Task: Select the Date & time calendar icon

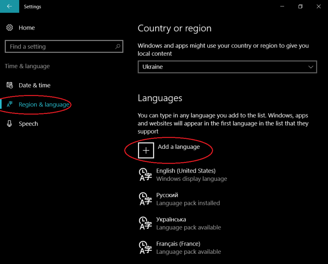Action: 9,85
